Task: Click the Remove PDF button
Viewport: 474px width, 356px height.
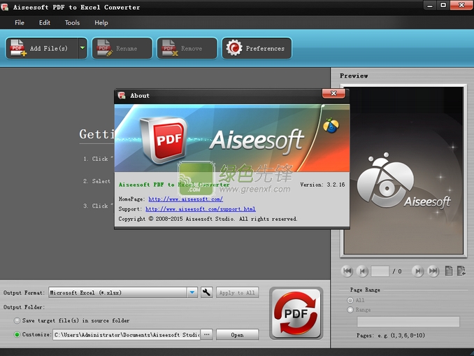Action: (x=187, y=48)
